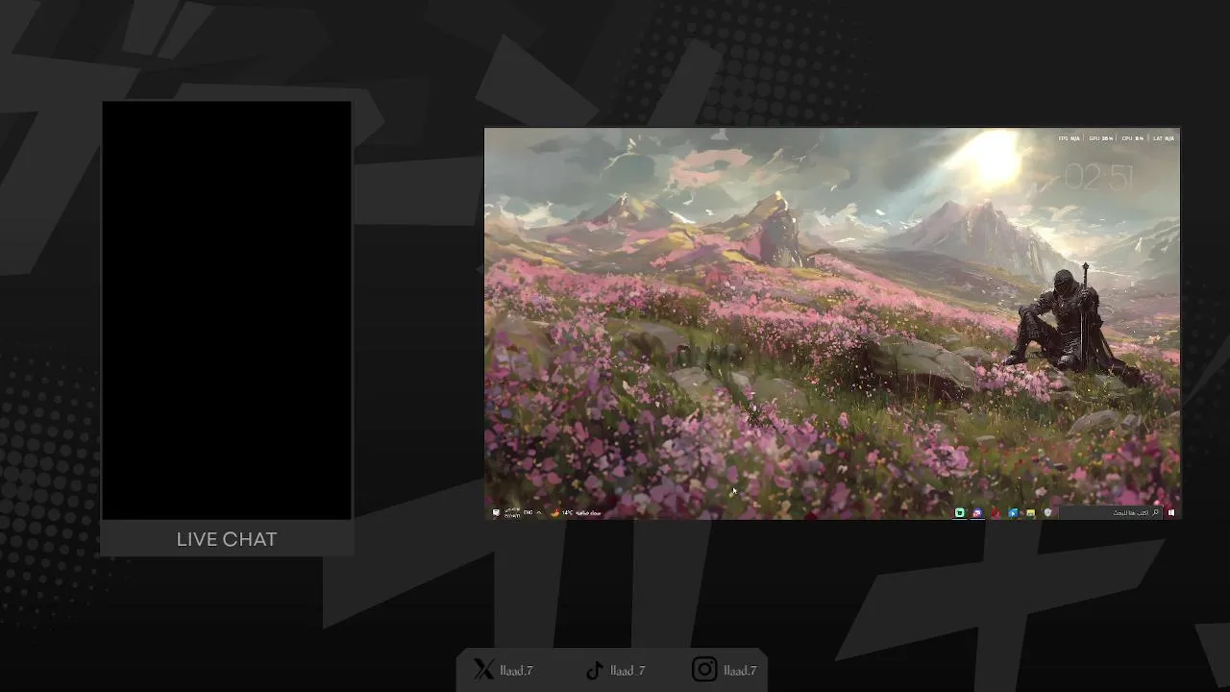Switch input language via ENG indicator
The width and height of the screenshot is (1230, 692).
[529, 512]
